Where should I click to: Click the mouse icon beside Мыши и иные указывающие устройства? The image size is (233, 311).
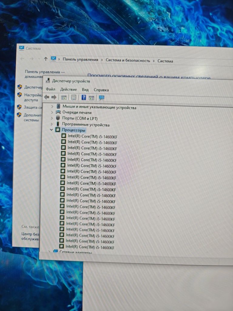58,106
